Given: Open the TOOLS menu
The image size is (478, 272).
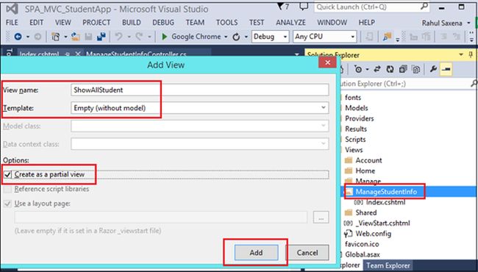Looking at the screenshot, I should [x=226, y=23].
